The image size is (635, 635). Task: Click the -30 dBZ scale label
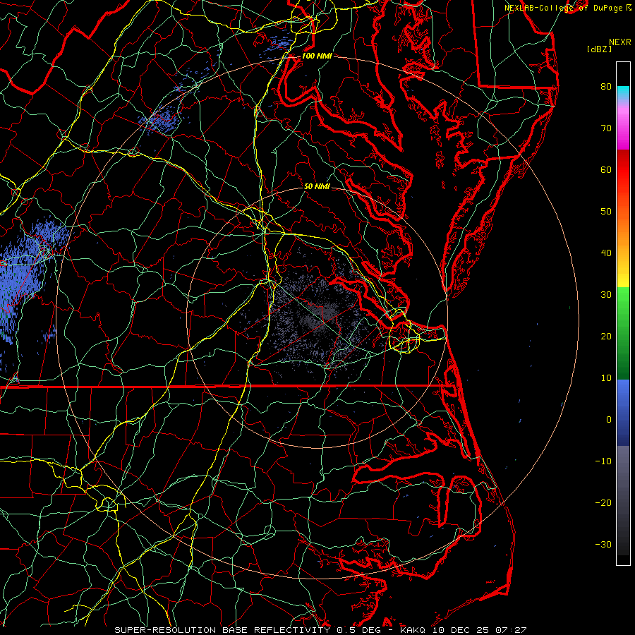pyautogui.click(x=603, y=545)
